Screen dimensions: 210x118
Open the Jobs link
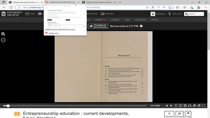tap(127, 20)
